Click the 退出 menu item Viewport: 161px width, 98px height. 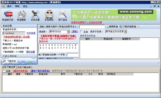(x=25, y=6)
